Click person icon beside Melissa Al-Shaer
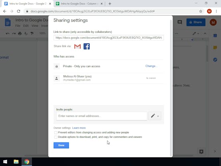221x166 pixels. (x=56, y=78)
